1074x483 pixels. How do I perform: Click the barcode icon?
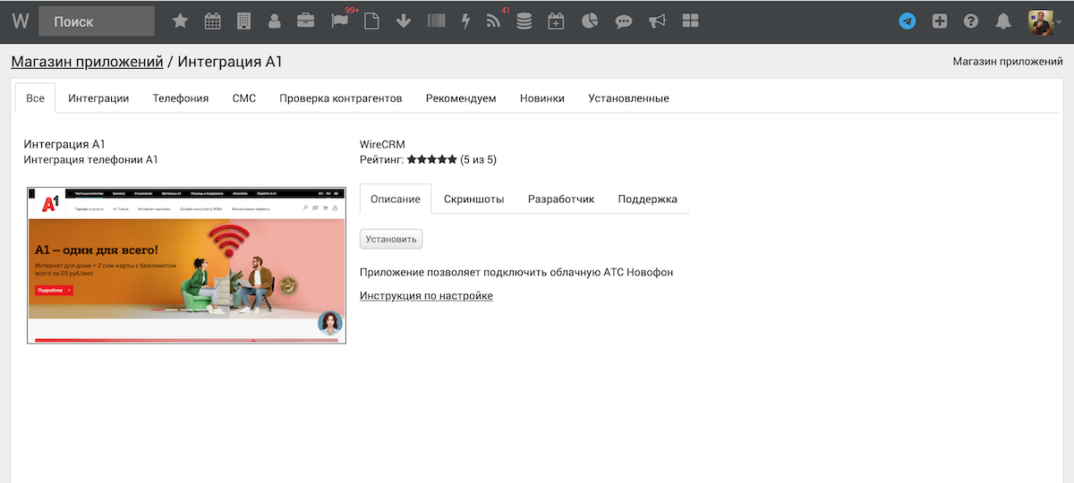tap(436, 21)
